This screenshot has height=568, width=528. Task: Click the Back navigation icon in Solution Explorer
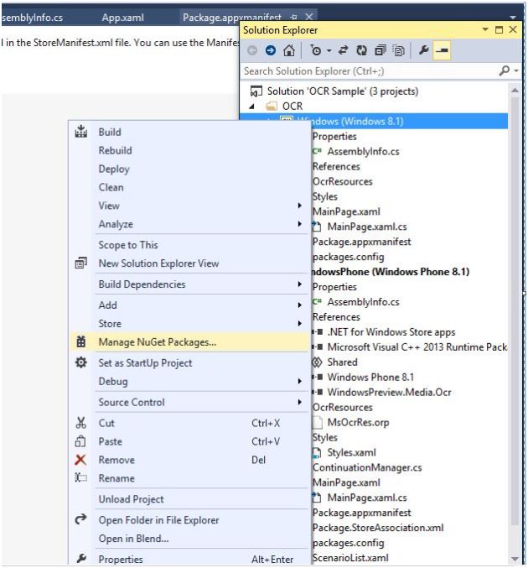pos(252,50)
